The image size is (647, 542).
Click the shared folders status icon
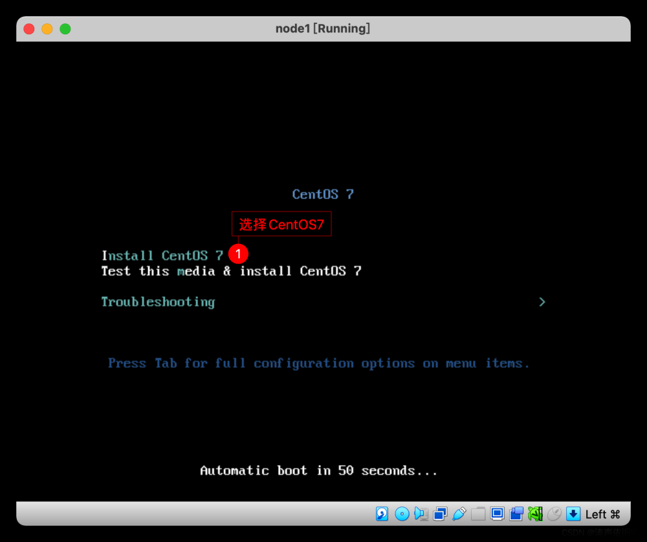(478, 514)
